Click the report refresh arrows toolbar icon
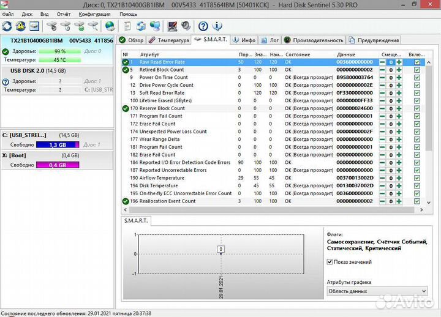This screenshot has width=441, height=317. (141, 26)
